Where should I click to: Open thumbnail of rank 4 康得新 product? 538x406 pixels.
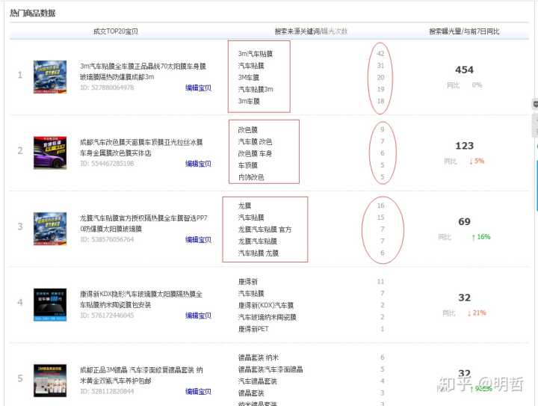pos(50,305)
